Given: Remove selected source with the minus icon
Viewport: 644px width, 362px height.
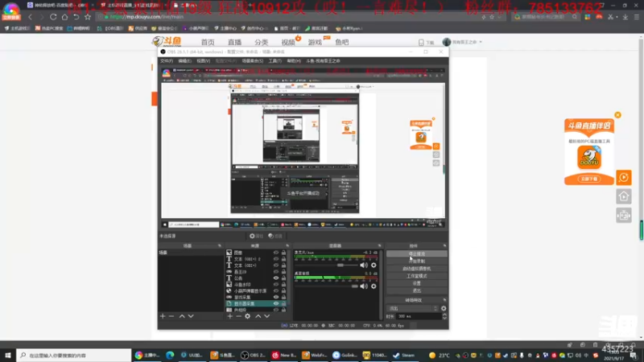Looking at the screenshot, I should pos(238,316).
